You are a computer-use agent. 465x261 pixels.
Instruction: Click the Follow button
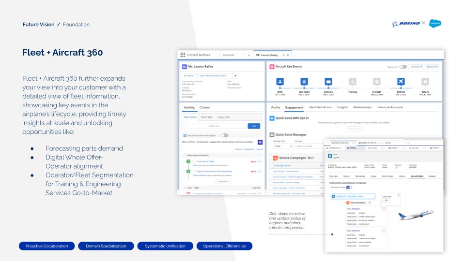tap(189, 76)
